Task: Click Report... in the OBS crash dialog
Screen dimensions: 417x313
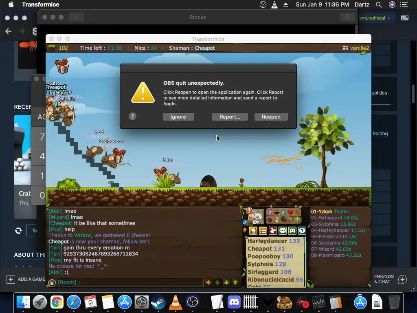Action: click(230, 117)
